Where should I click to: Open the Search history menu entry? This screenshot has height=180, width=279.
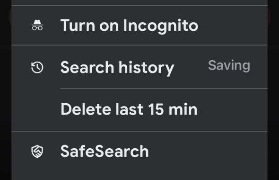click(139, 67)
